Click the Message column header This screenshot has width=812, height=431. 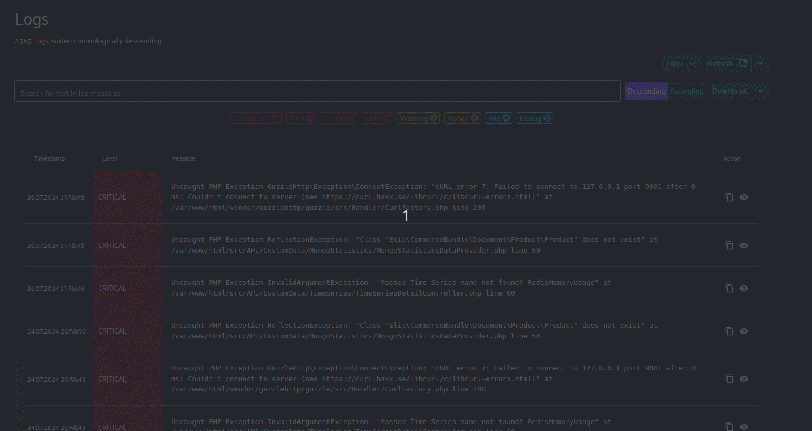(183, 158)
